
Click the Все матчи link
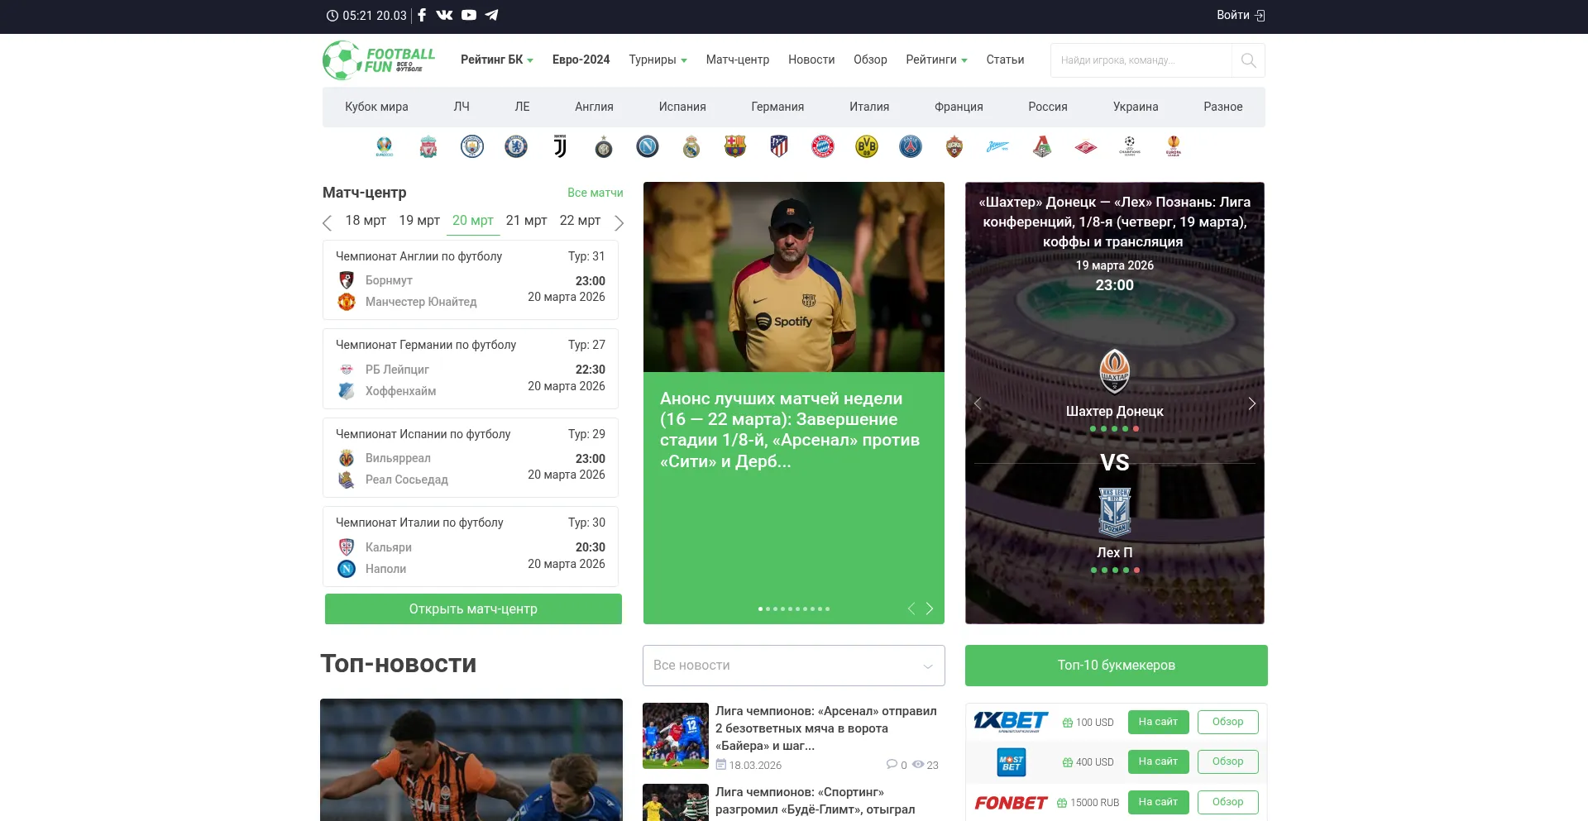[595, 193]
